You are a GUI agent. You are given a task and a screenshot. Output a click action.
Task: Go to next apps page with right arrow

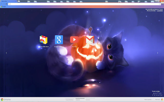tap(158, 53)
